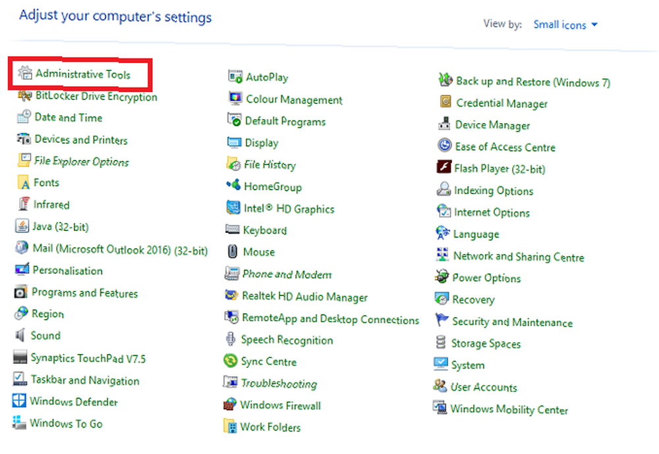Screen dimensions: 659x454
Task: Click the Sound speaker icon
Action: [x=20, y=335]
